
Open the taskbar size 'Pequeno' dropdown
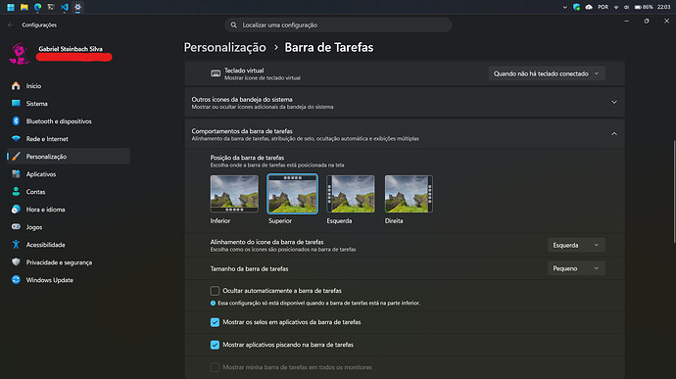coord(576,268)
